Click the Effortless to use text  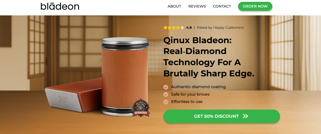(187, 102)
